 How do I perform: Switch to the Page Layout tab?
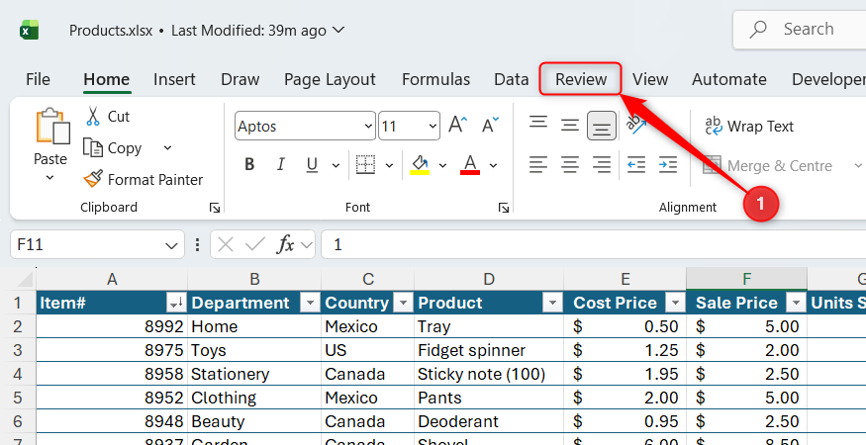pyautogui.click(x=330, y=79)
